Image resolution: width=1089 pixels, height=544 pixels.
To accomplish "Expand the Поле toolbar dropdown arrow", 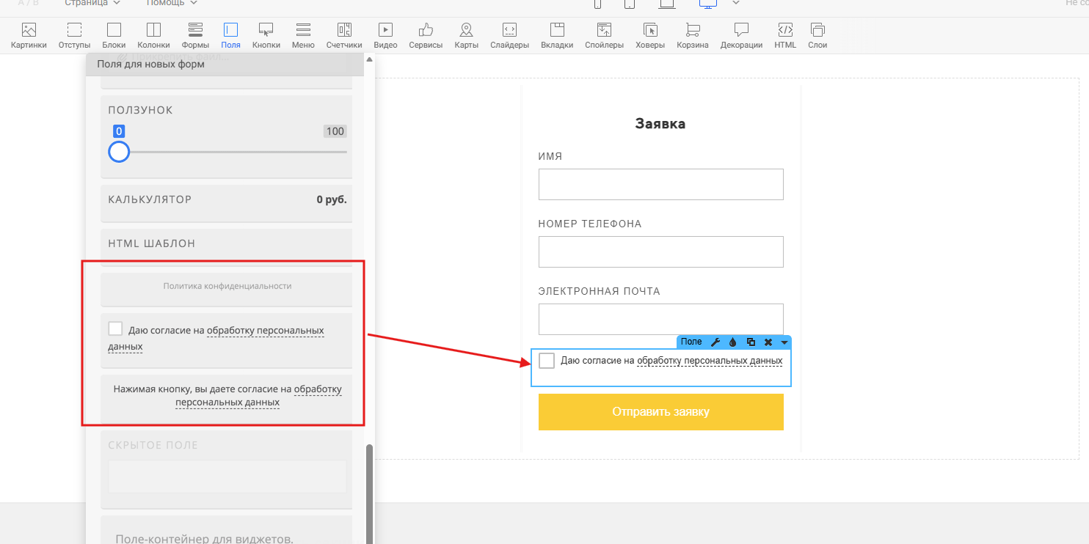I will (784, 342).
